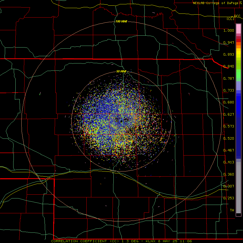The image size is (243, 243).
Task: Click the radar site at the scan center
Action: coord(122,122)
